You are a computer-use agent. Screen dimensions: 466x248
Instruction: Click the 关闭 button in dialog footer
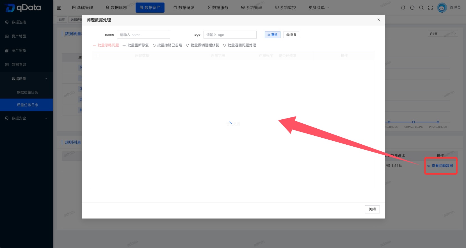click(372, 209)
